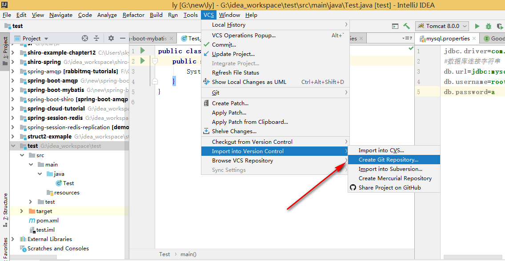
Task: Expand the shiro-example-chapter12 module
Action: click(x=13, y=53)
